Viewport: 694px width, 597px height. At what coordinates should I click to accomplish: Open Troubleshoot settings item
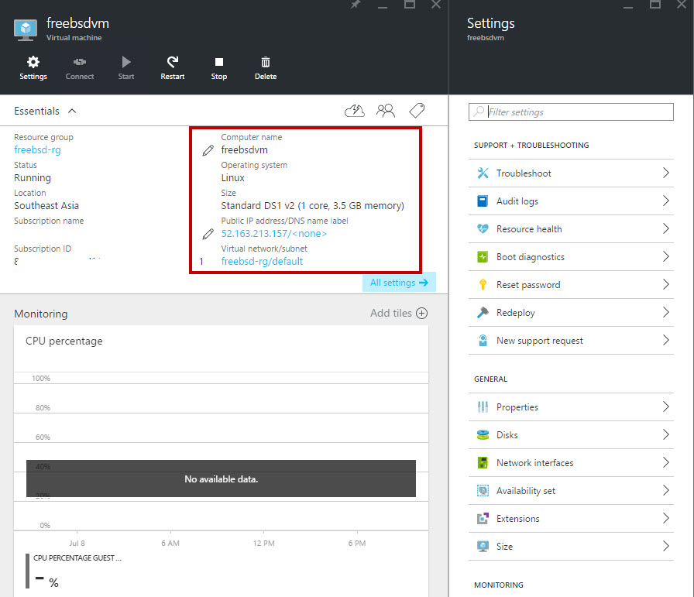coord(571,173)
